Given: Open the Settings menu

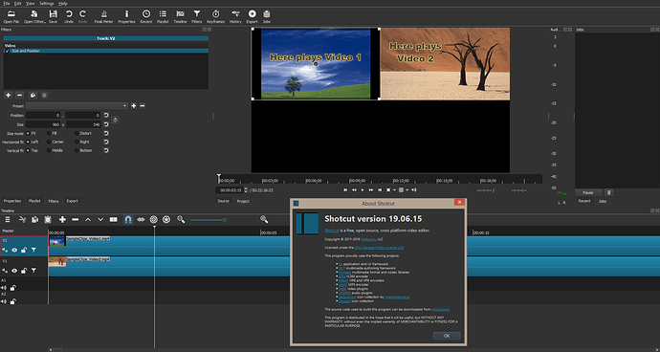Looking at the screenshot, I should [46, 4].
